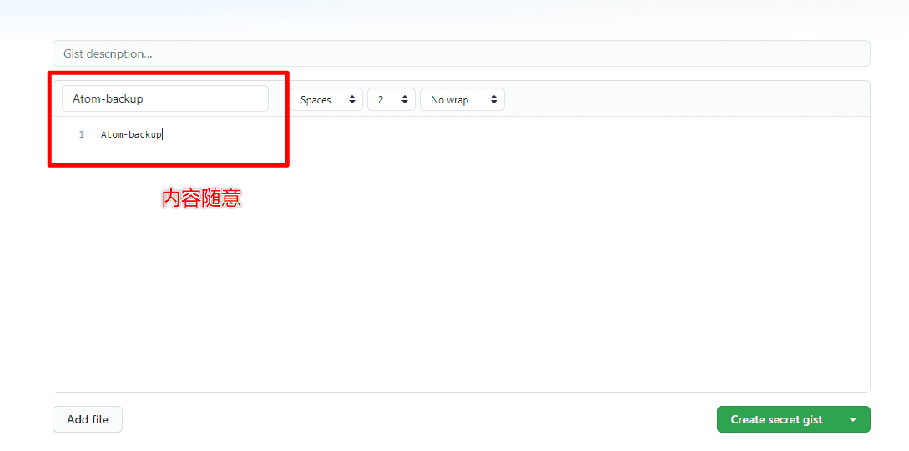Select line number 1 in the editor gutter
The width and height of the screenshot is (909, 451).
[82, 134]
